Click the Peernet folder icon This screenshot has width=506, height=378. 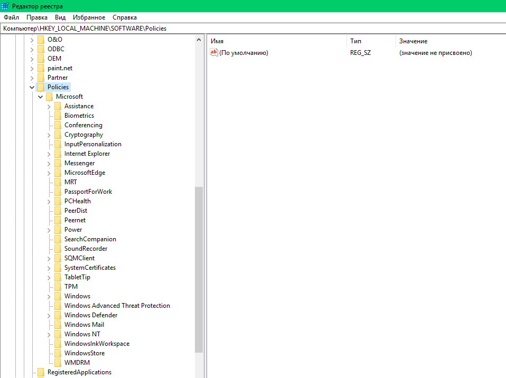point(58,220)
